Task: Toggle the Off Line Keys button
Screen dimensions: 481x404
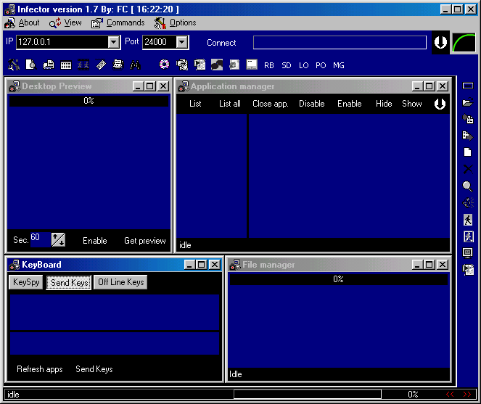Action: click(121, 282)
